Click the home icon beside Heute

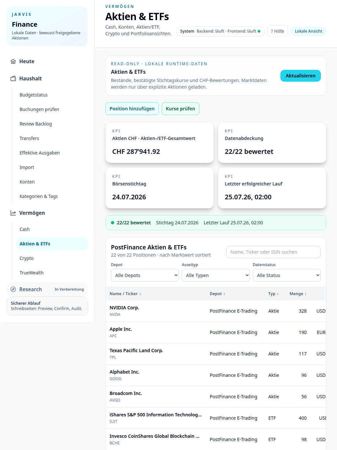tap(13, 61)
